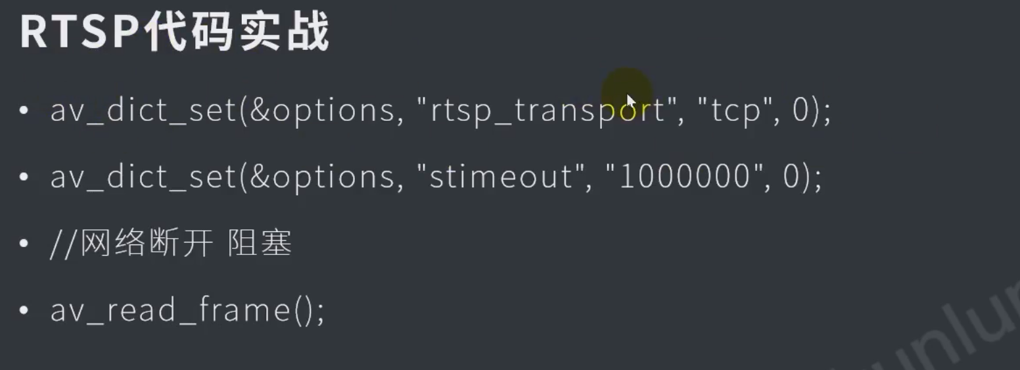
Task: Click the "RTSP代码实战" slide title
Action: (x=174, y=33)
